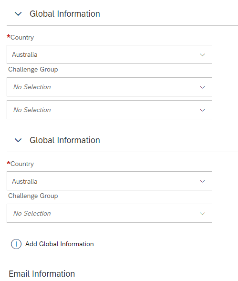
Task: Open the upper Challenge Group No Selection box
Action: (109, 87)
